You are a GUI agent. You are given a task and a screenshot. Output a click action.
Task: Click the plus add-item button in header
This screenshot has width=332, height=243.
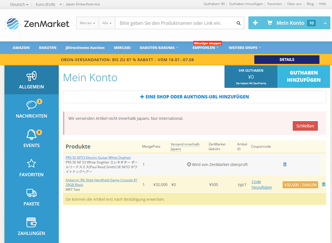pos(255,23)
